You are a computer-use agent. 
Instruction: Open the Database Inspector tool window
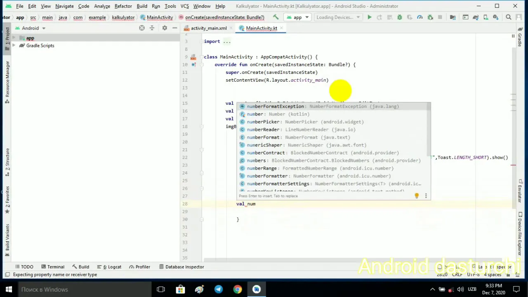point(181,267)
